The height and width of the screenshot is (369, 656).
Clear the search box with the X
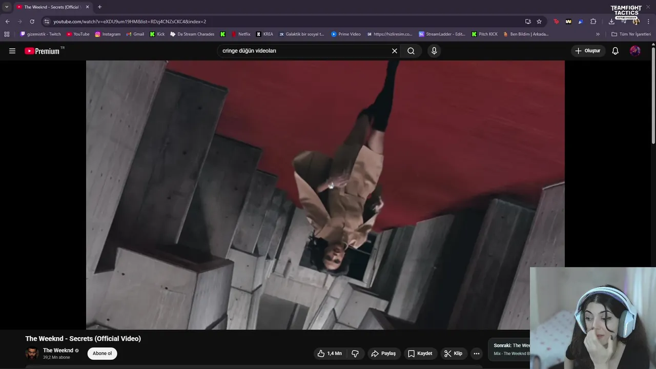[x=395, y=51]
